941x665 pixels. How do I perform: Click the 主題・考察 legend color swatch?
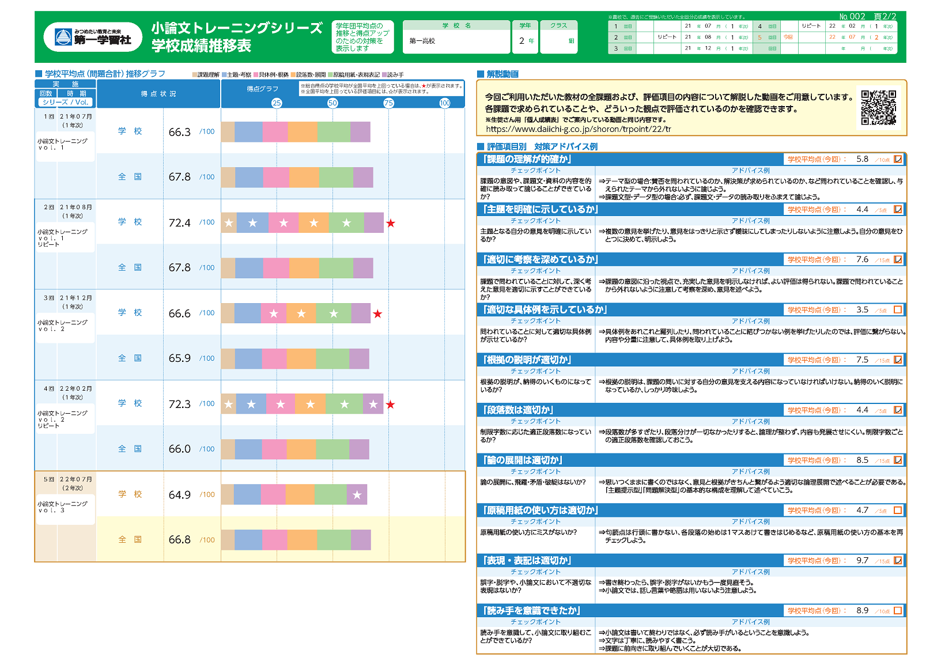point(224,75)
